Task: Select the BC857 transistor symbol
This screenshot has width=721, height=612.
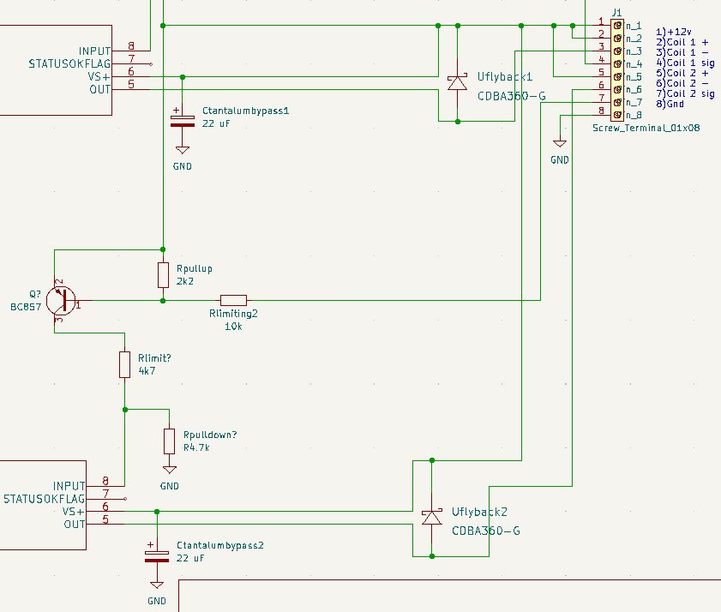Action: coord(58,301)
